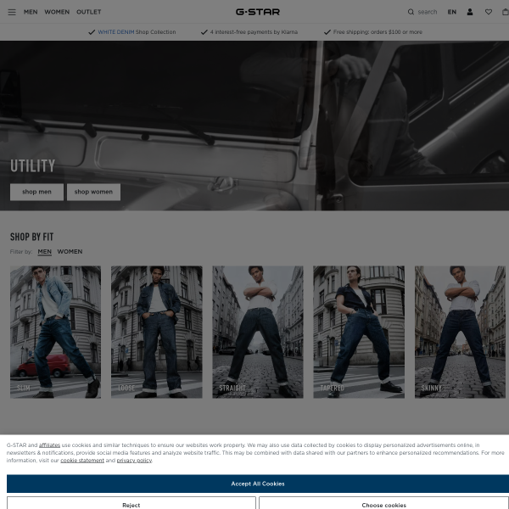The width and height of the screenshot is (509, 509).
Task: Open Choose cookies preferences
Action: [383, 505]
